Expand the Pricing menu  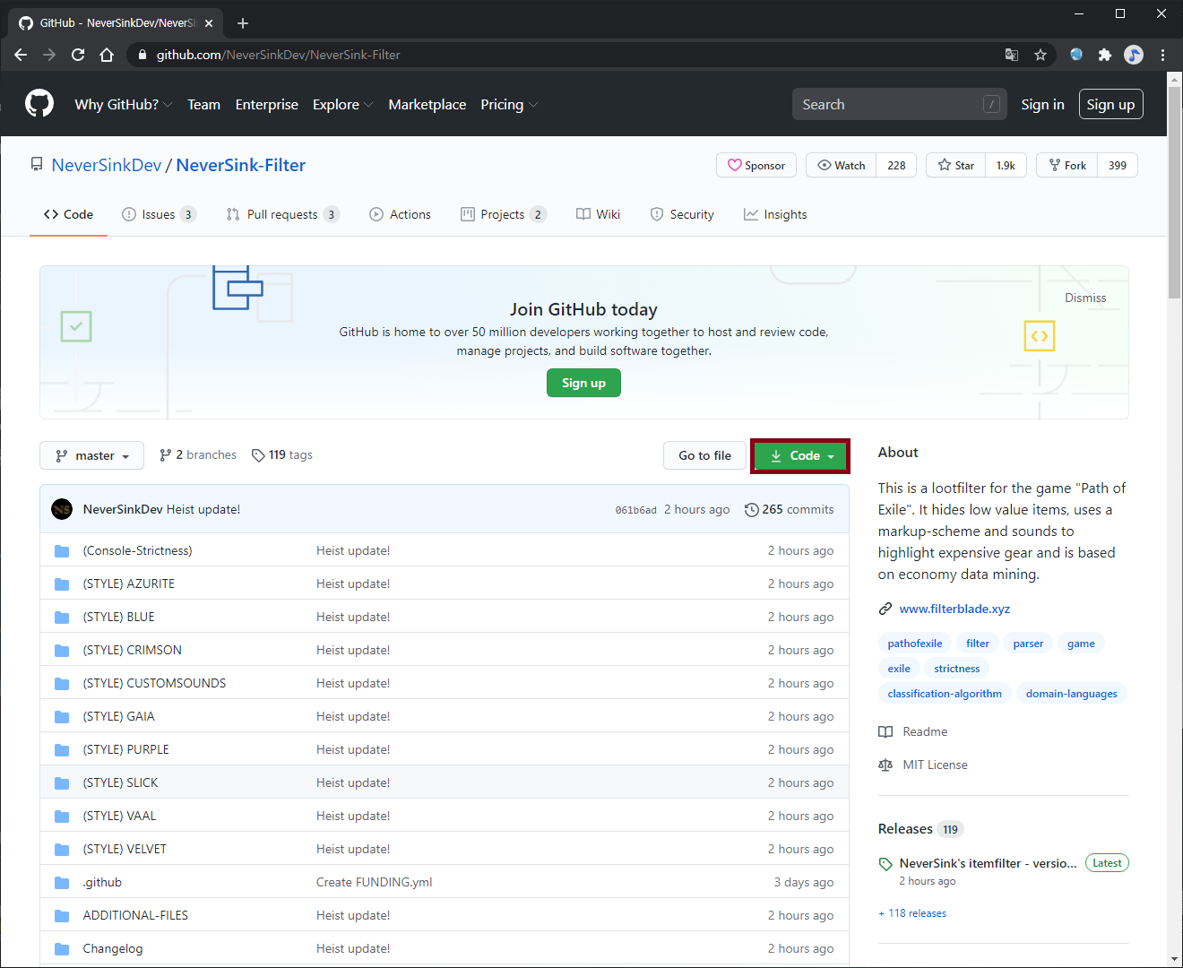click(x=509, y=104)
